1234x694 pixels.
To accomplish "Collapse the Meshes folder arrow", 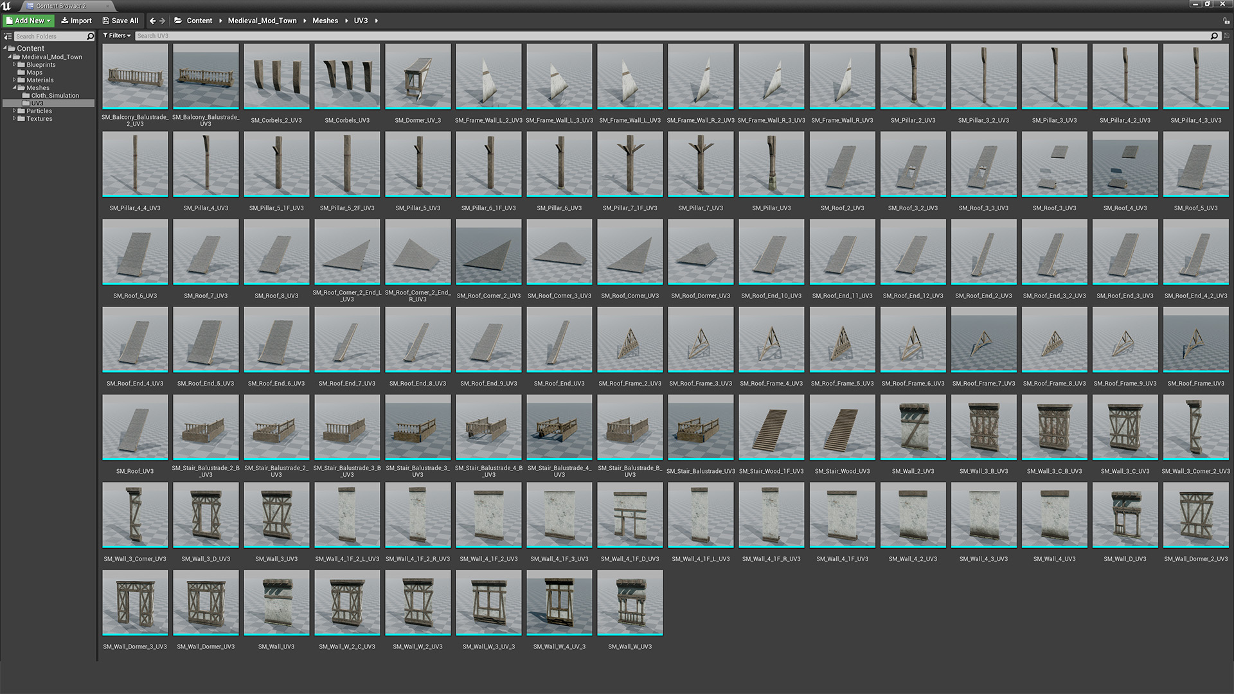I will [14, 88].
